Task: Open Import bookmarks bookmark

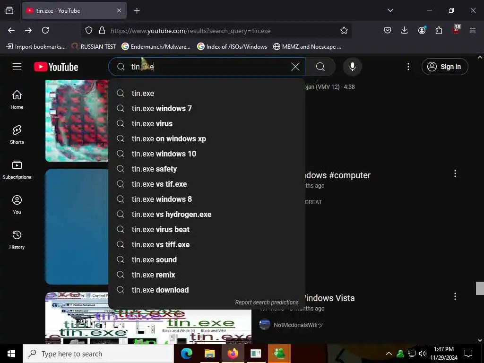Action: [36, 47]
